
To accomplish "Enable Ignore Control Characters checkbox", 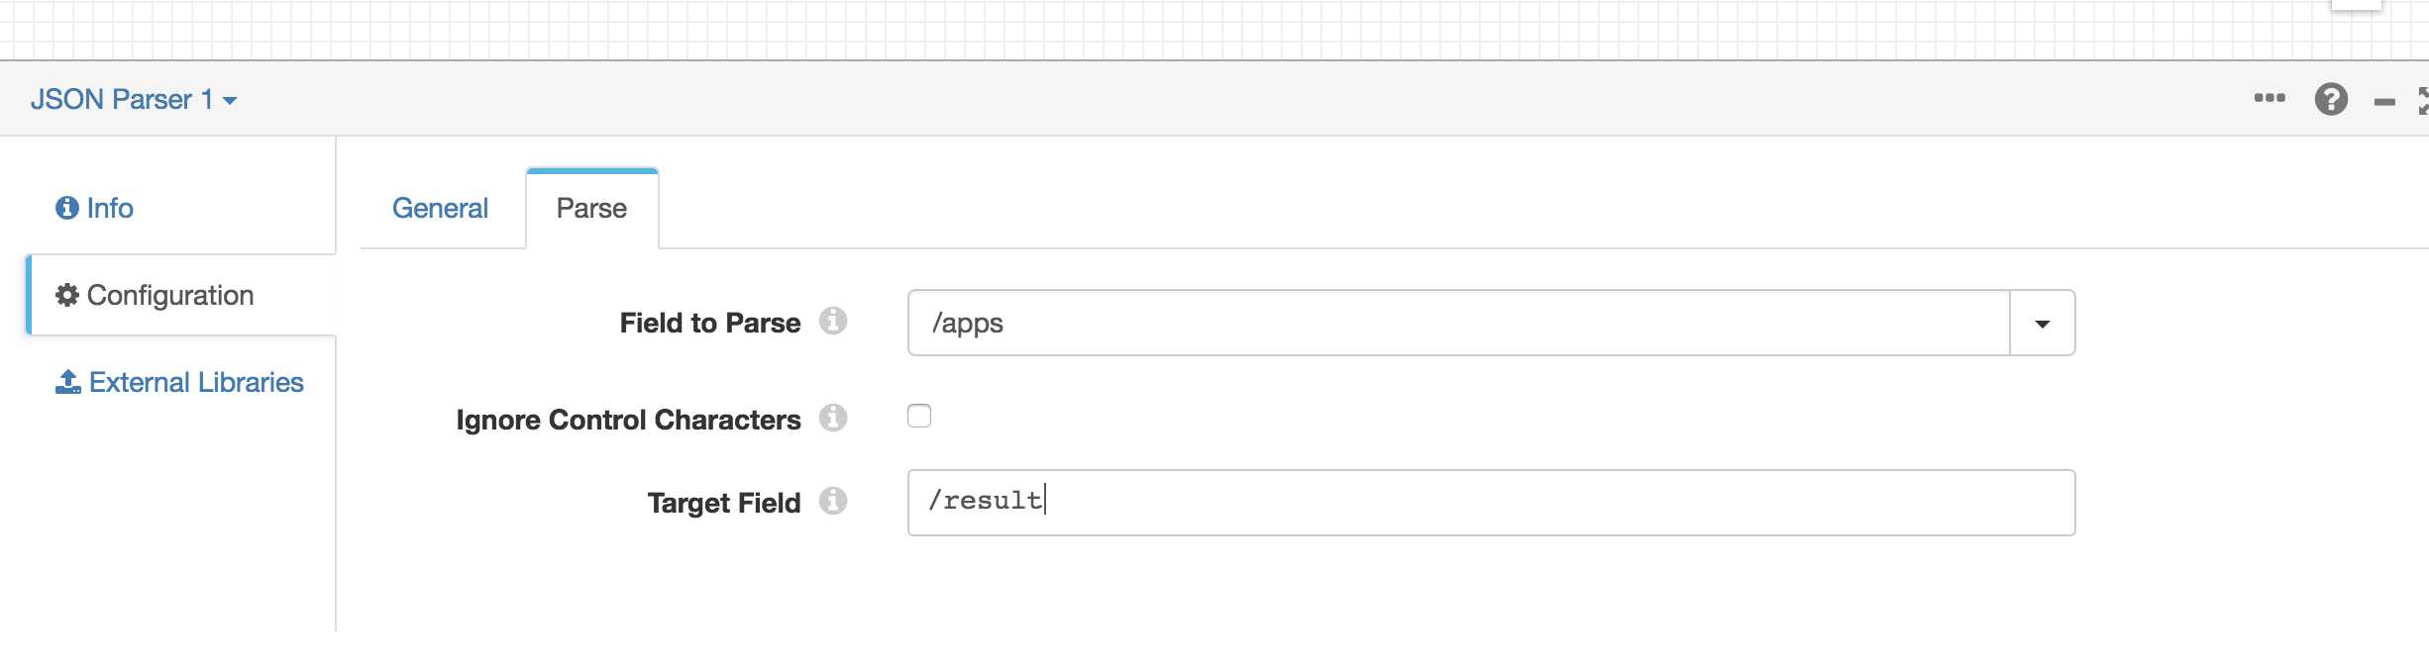I will [919, 416].
